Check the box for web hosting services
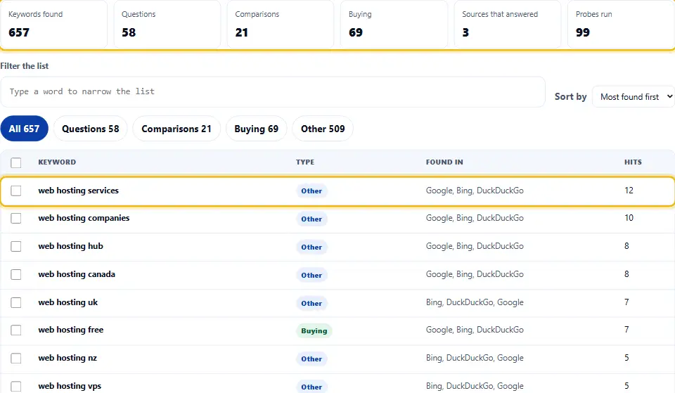 click(x=16, y=191)
